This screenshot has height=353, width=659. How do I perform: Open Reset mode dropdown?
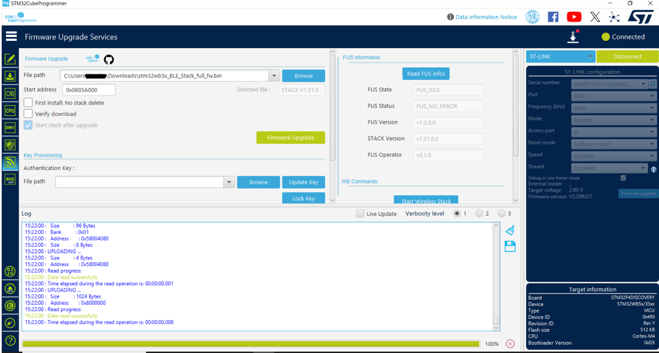coord(613,144)
